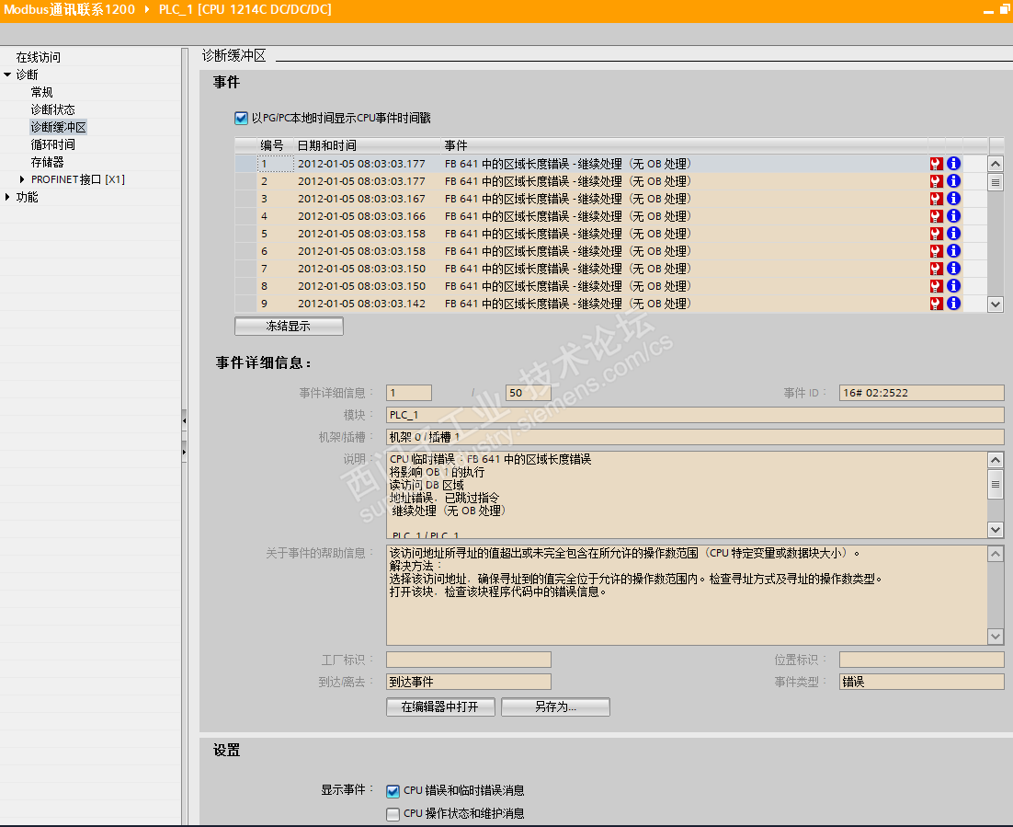This screenshot has height=827, width=1013.
Task: Uncheck CPU error and temporary error messages
Action: tap(393, 791)
